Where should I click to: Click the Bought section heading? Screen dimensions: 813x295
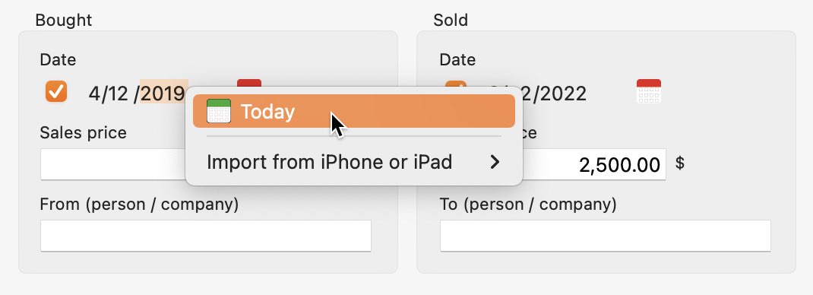coord(63,21)
